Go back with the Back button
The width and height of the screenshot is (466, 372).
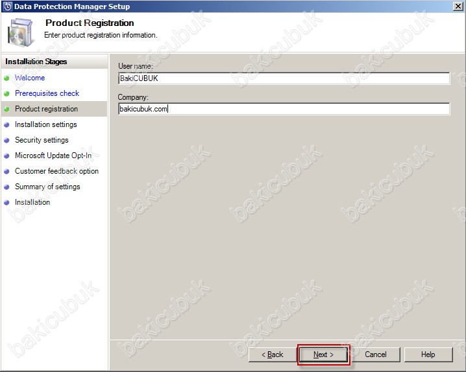coord(272,355)
